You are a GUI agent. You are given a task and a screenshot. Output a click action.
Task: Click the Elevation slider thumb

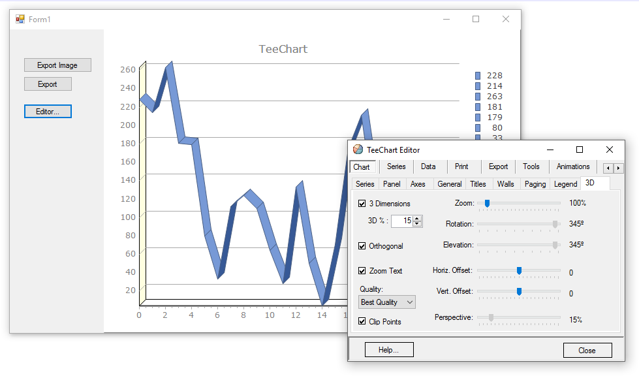[555, 245]
